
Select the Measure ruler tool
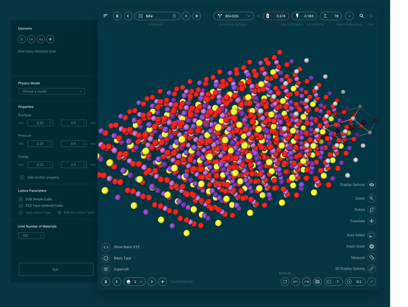tap(372, 257)
